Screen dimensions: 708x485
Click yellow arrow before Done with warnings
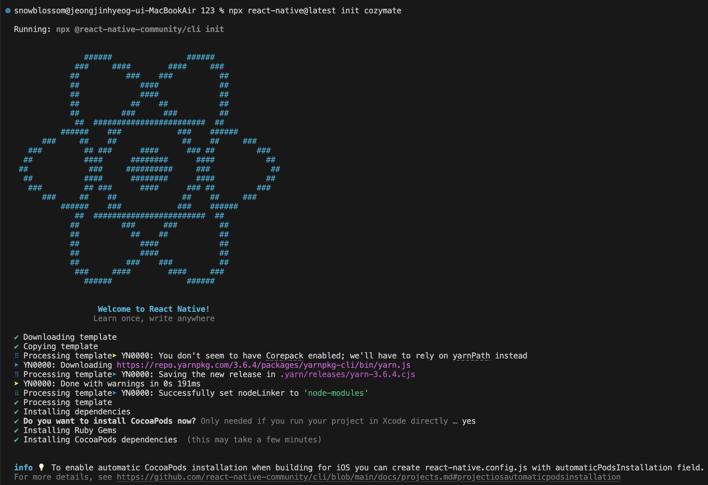pyautogui.click(x=16, y=383)
